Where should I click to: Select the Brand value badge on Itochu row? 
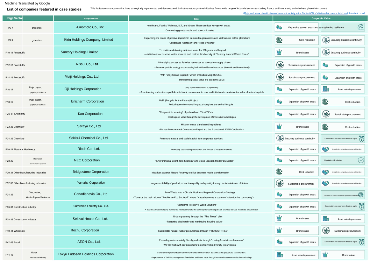297,230
